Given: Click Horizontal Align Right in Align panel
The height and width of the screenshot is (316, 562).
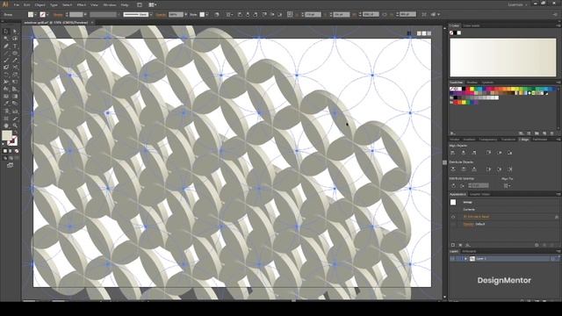Looking at the screenshot, I should click(x=474, y=153).
